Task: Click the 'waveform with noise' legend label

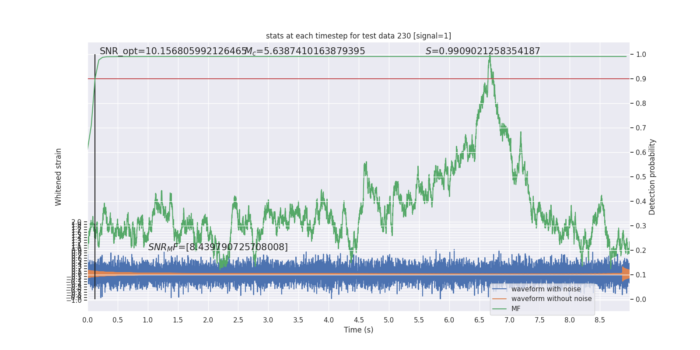Action: (546, 289)
